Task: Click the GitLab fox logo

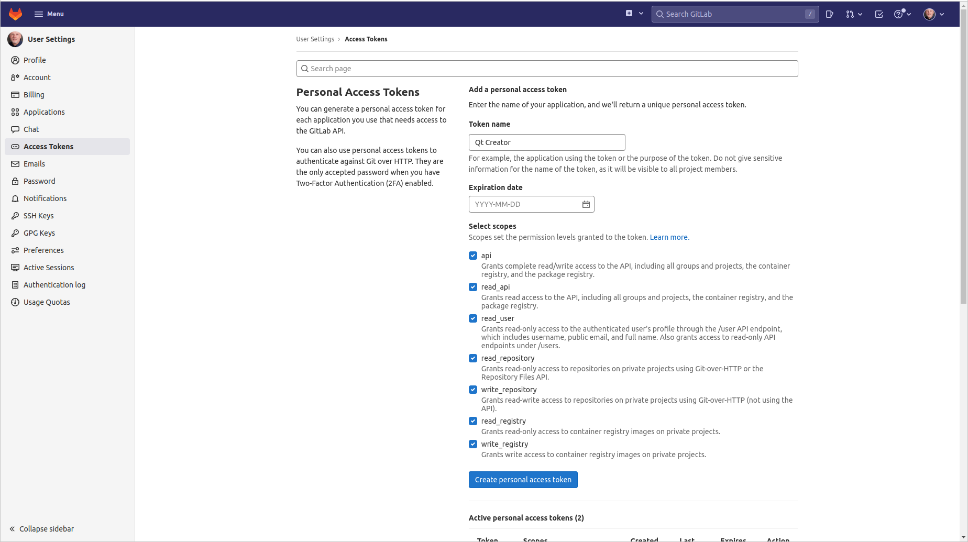Action: click(x=16, y=14)
